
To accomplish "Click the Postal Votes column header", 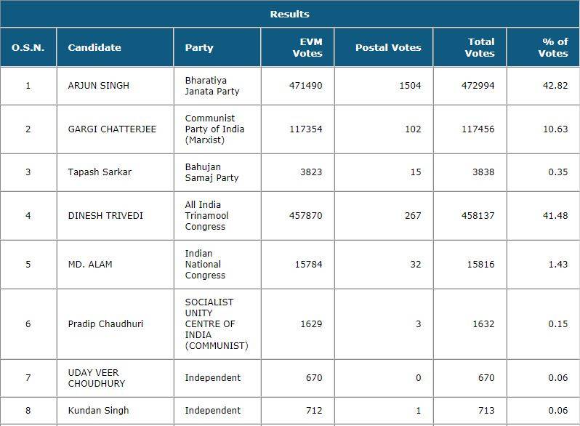I will 388,47.
